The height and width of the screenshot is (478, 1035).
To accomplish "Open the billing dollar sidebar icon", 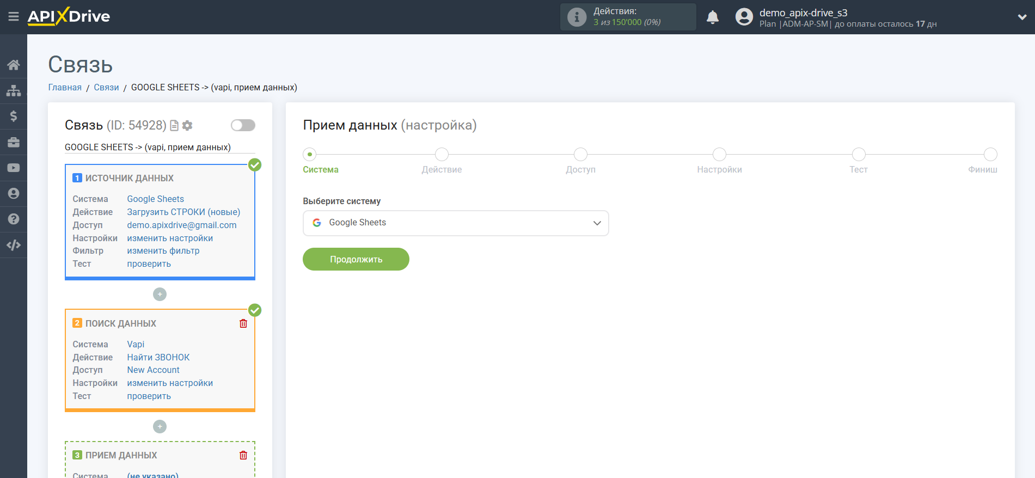I will pos(14,116).
